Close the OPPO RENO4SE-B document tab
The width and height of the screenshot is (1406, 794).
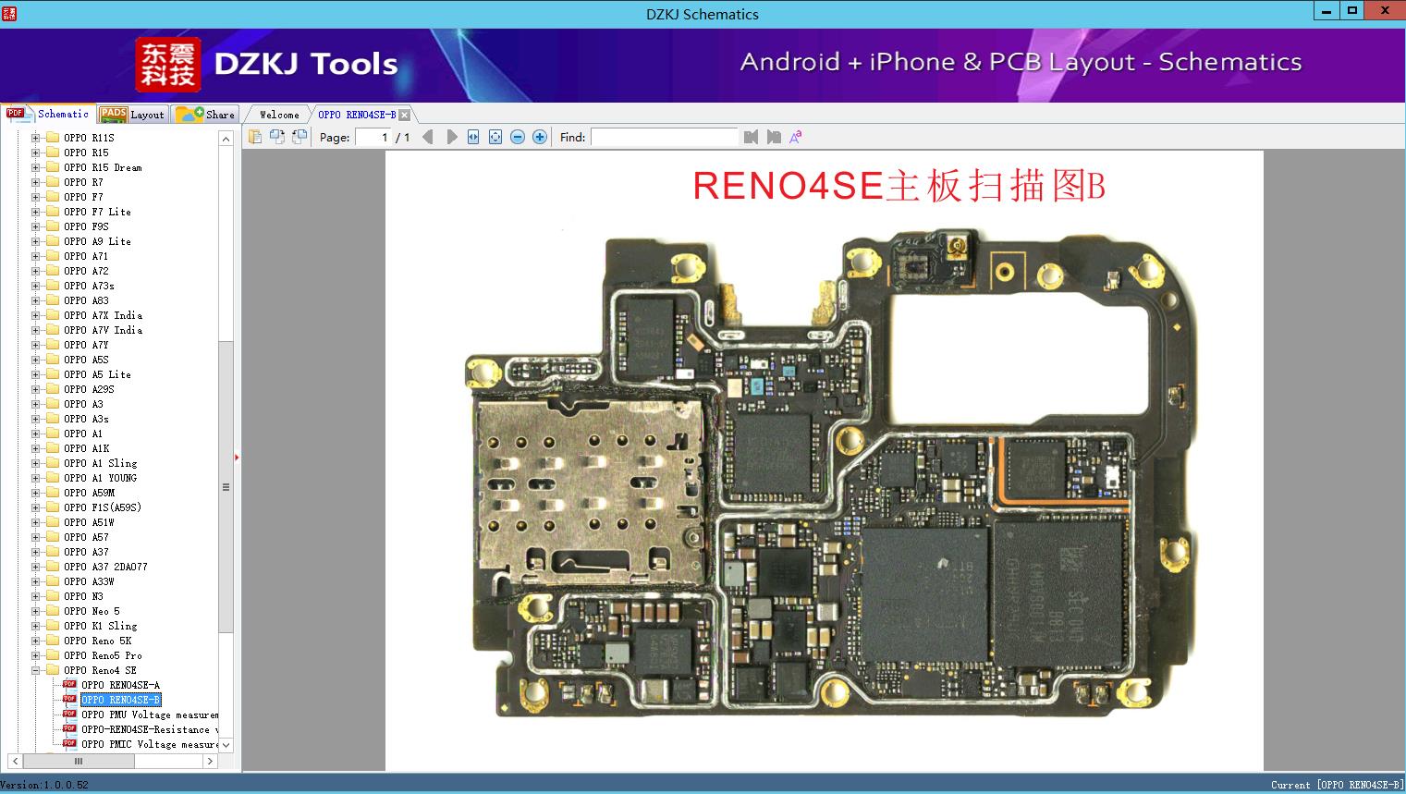(404, 115)
